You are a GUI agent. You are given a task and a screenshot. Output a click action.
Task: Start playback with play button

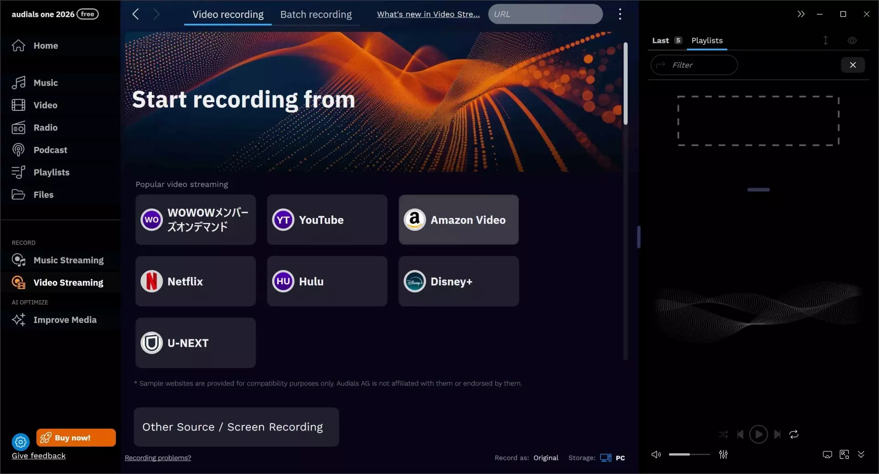759,434
